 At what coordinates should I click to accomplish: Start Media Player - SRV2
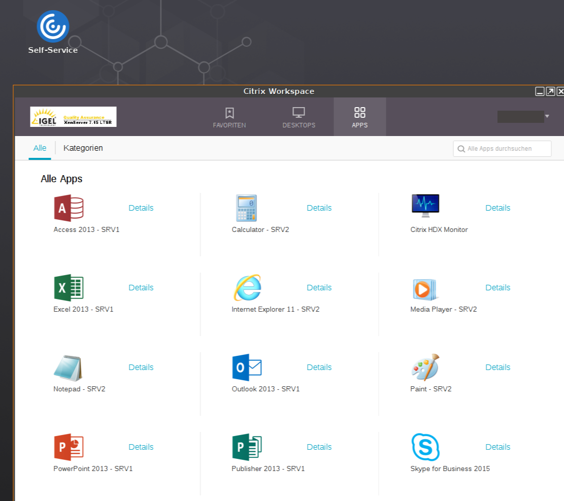click(425, 287)
